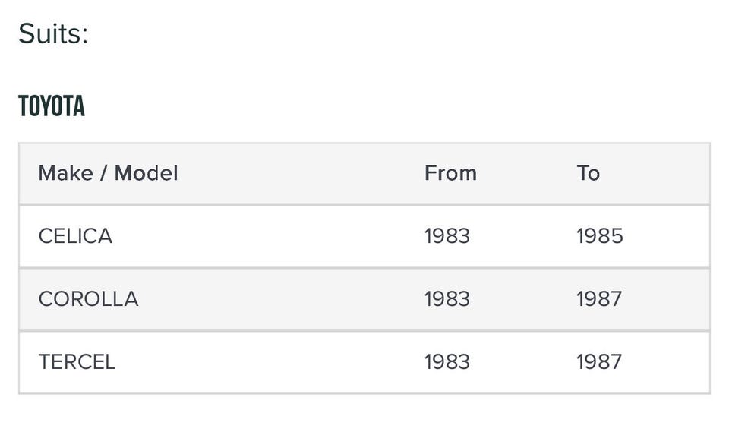Click the word "Model" in table header

click(x=146, y=173)
